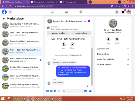Open more actions plus icon in composer
The height and width of the screenshot is (101, 135).
48,91
